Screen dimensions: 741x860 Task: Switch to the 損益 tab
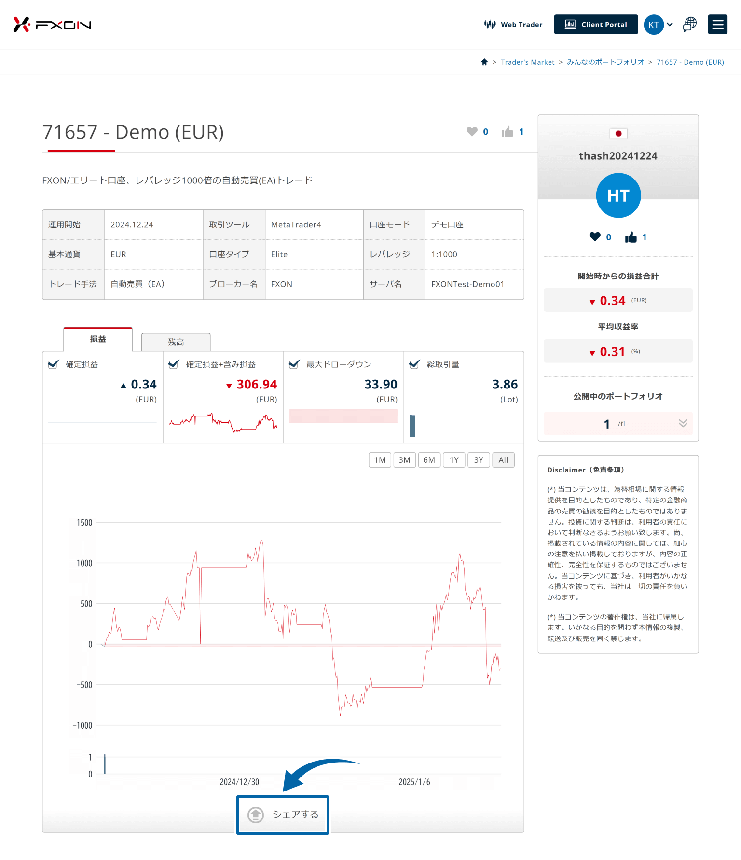pyautogui.click(x=98, y=339)
